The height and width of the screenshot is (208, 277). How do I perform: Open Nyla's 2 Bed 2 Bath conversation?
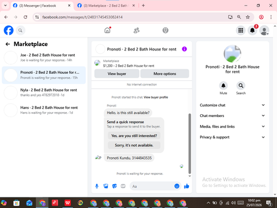(44, 93)
